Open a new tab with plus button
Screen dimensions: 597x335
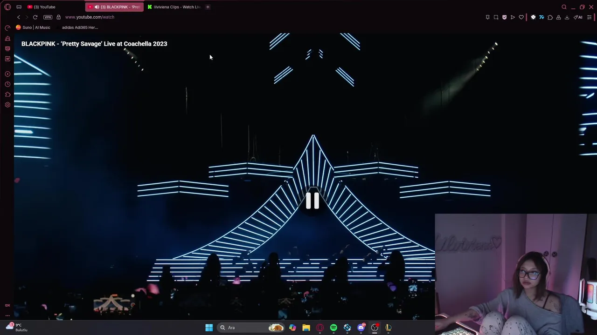pyautogui.click(x=208, y=7)
